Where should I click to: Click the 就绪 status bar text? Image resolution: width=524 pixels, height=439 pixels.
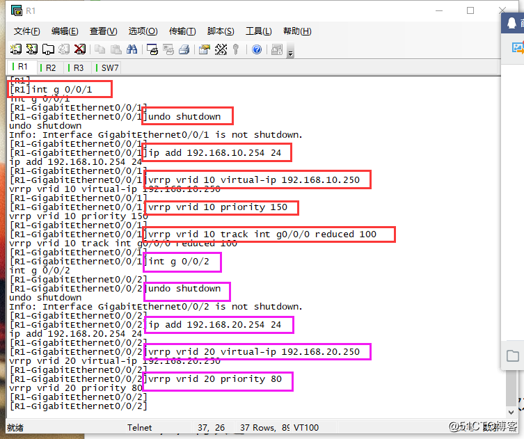click(15, 427)
